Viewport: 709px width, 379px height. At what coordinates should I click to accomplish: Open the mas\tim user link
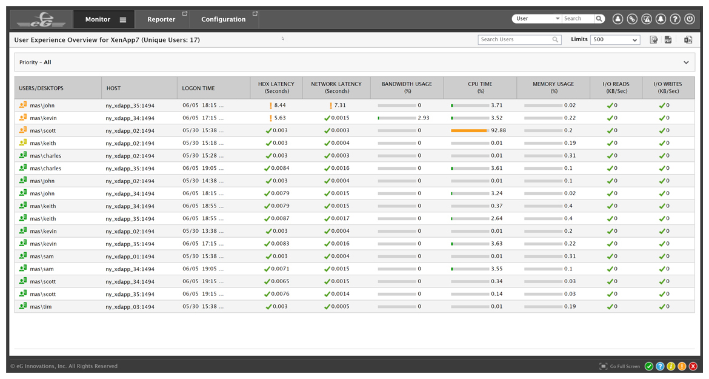tap(41, 307)
